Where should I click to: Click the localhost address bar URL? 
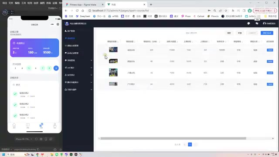[120, 10]
